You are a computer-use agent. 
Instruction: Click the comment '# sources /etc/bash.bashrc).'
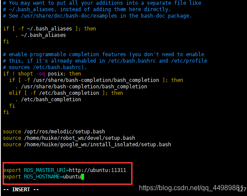45,67
